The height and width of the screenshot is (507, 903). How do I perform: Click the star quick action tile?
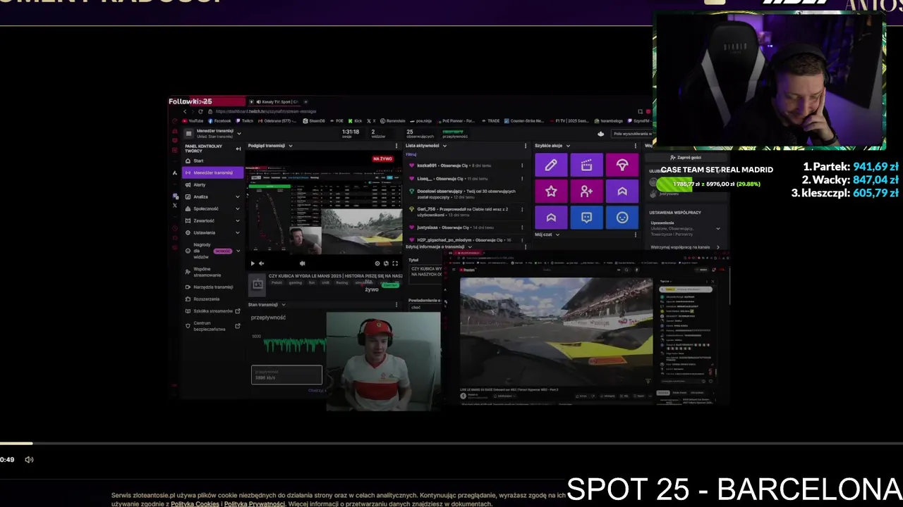[x=551, y=191]
